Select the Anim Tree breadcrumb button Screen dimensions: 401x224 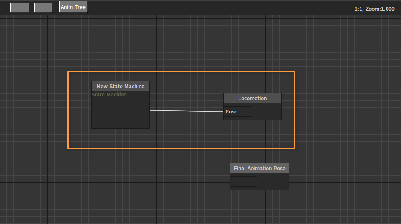(73, 7)
